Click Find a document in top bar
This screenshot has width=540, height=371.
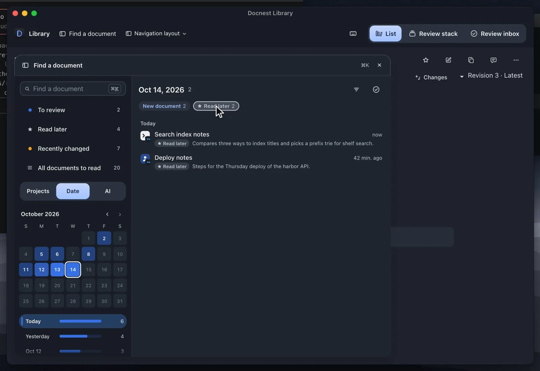coord(88,33)
